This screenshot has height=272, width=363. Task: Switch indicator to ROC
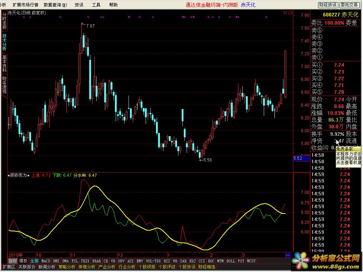(x=211, y=261)
